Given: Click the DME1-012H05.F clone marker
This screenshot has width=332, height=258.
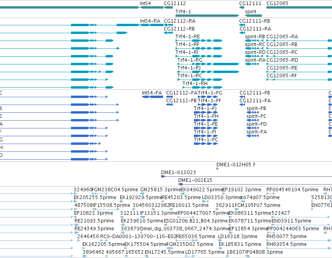Looking at the screenshot, I should coord(217,169).
